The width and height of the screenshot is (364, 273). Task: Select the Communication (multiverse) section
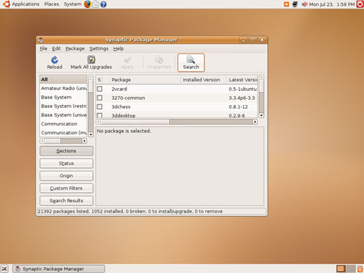63,133
